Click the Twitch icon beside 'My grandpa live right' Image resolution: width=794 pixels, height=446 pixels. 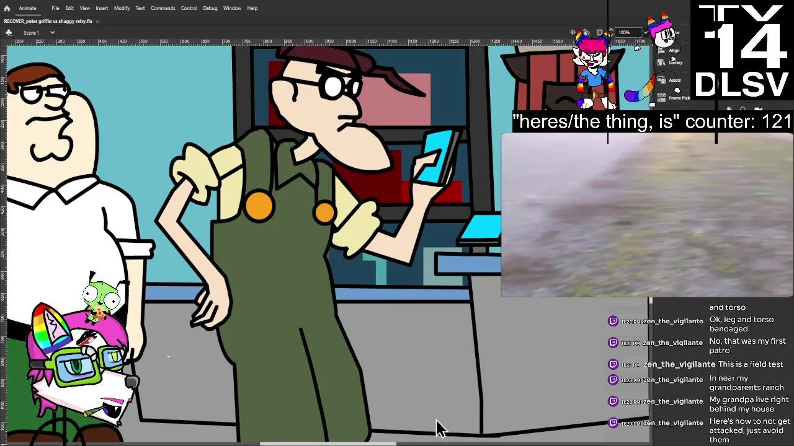[613, 401]
